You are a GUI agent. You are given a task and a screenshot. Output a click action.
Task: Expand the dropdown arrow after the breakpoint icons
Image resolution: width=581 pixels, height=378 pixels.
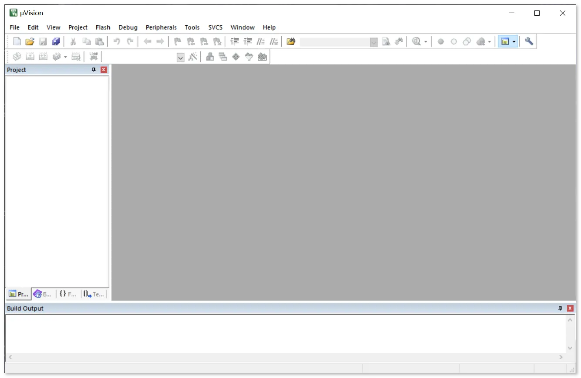pos(490,42)
